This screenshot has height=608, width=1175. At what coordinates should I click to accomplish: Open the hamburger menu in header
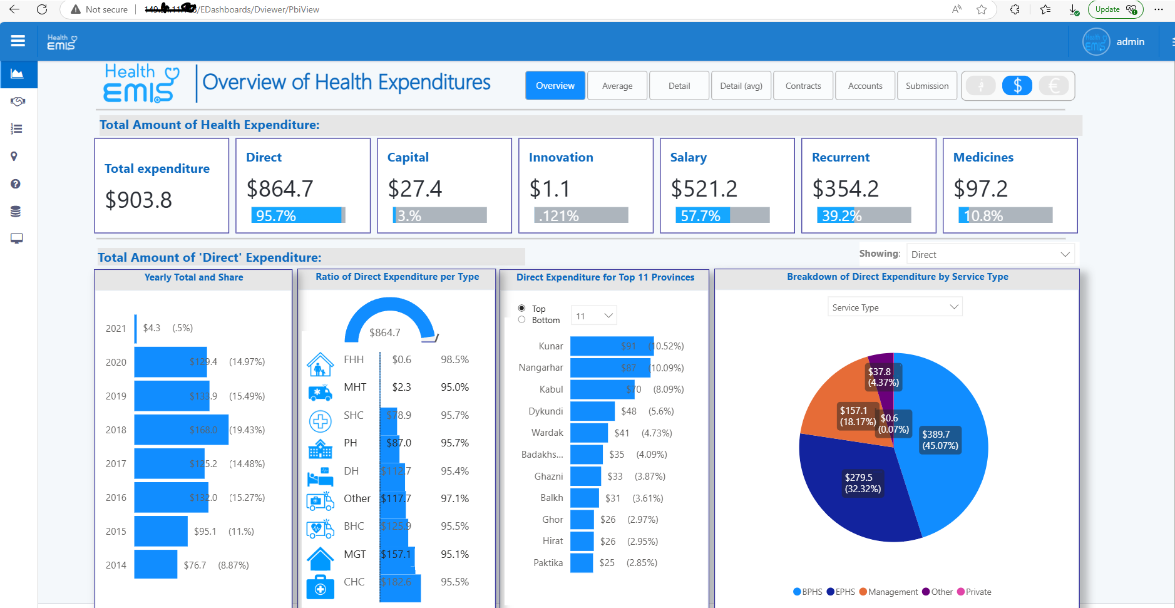[x=18, y=41]
